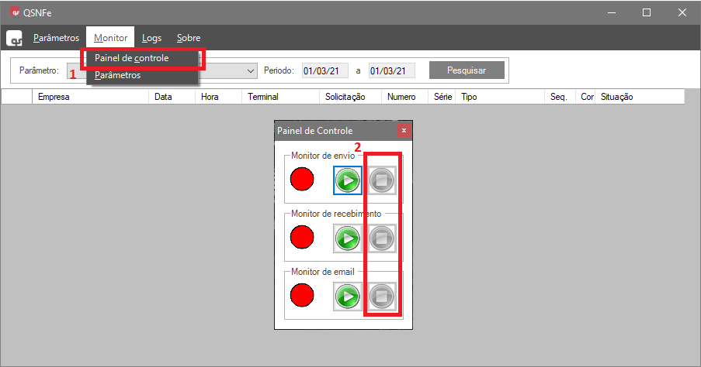Viewport: 701px width, 367px height.
Task: Sort by the Situação column header
Action: [x=617, y=97]
